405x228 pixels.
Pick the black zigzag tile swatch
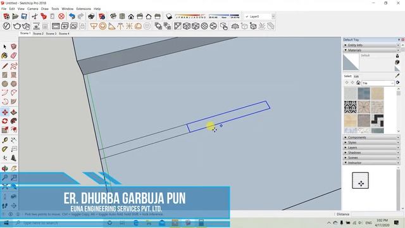click(x=377, y=120)
